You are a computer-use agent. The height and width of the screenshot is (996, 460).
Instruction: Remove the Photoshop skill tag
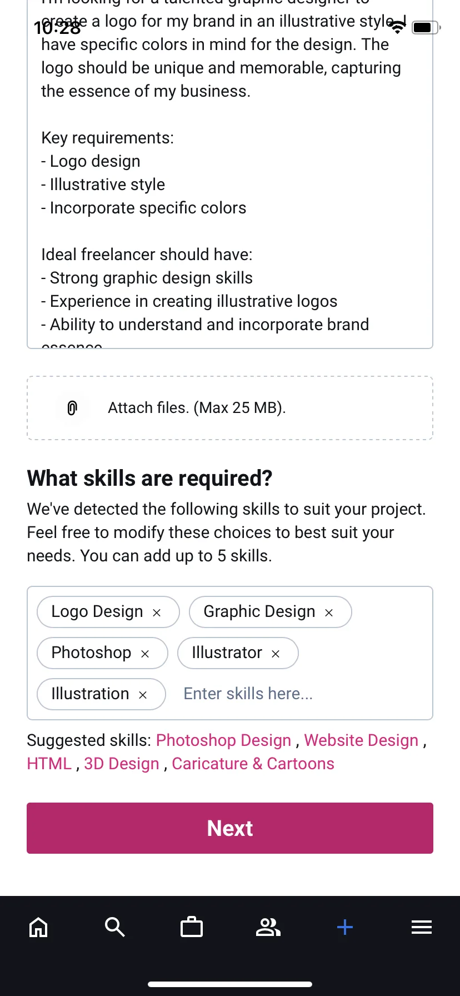tap(145, 654)
